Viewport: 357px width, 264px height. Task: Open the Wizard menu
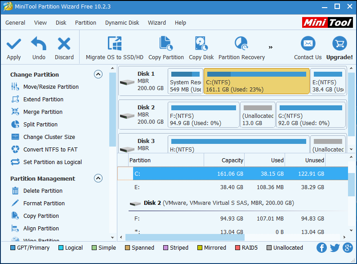pyautogui.click(x=157, y=23)
